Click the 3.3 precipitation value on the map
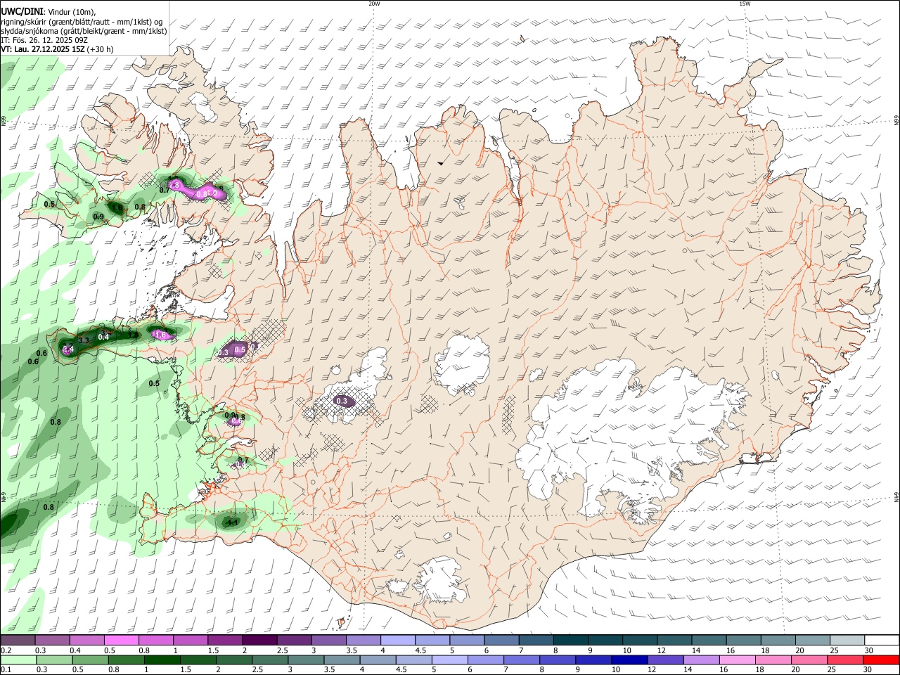The height and width of the screenshot is (675, 900). [84, 340]
